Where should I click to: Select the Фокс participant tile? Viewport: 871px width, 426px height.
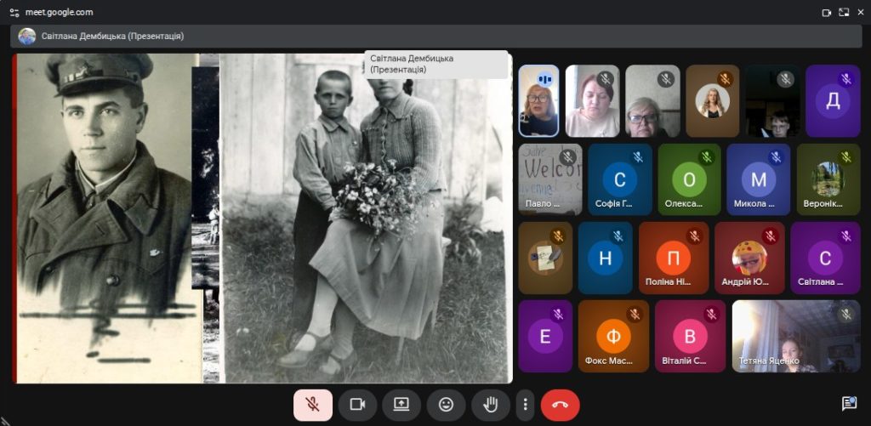click(613, 336)
